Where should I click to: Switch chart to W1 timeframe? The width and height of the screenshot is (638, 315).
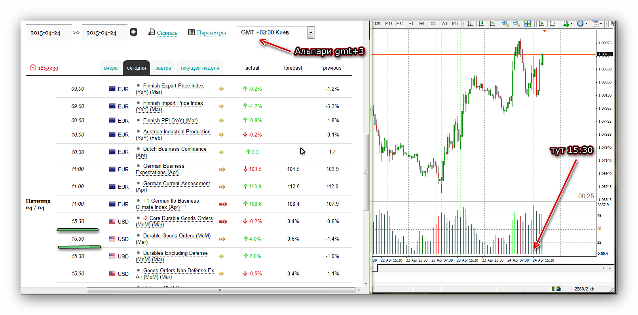click(x=444, y=24)
